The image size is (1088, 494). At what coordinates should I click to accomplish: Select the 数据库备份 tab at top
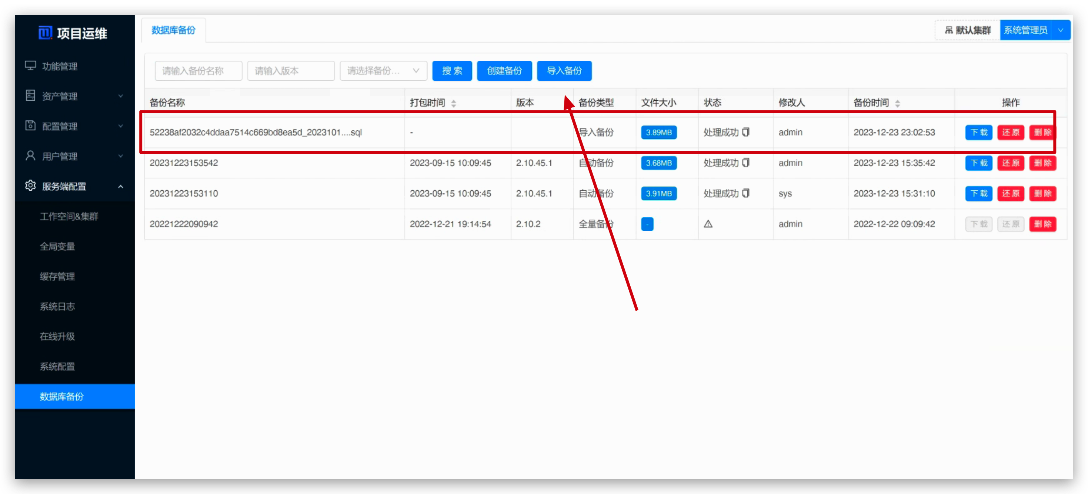pos(173,30)
